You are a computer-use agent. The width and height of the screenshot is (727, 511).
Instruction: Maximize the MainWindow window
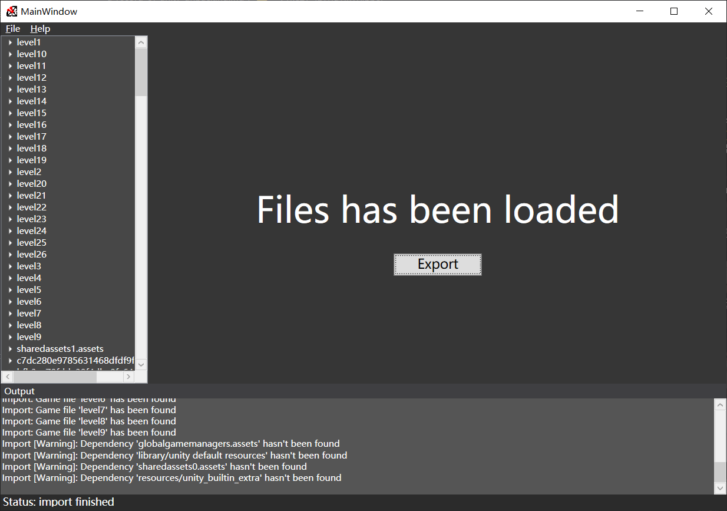click(x=674, y=11)
